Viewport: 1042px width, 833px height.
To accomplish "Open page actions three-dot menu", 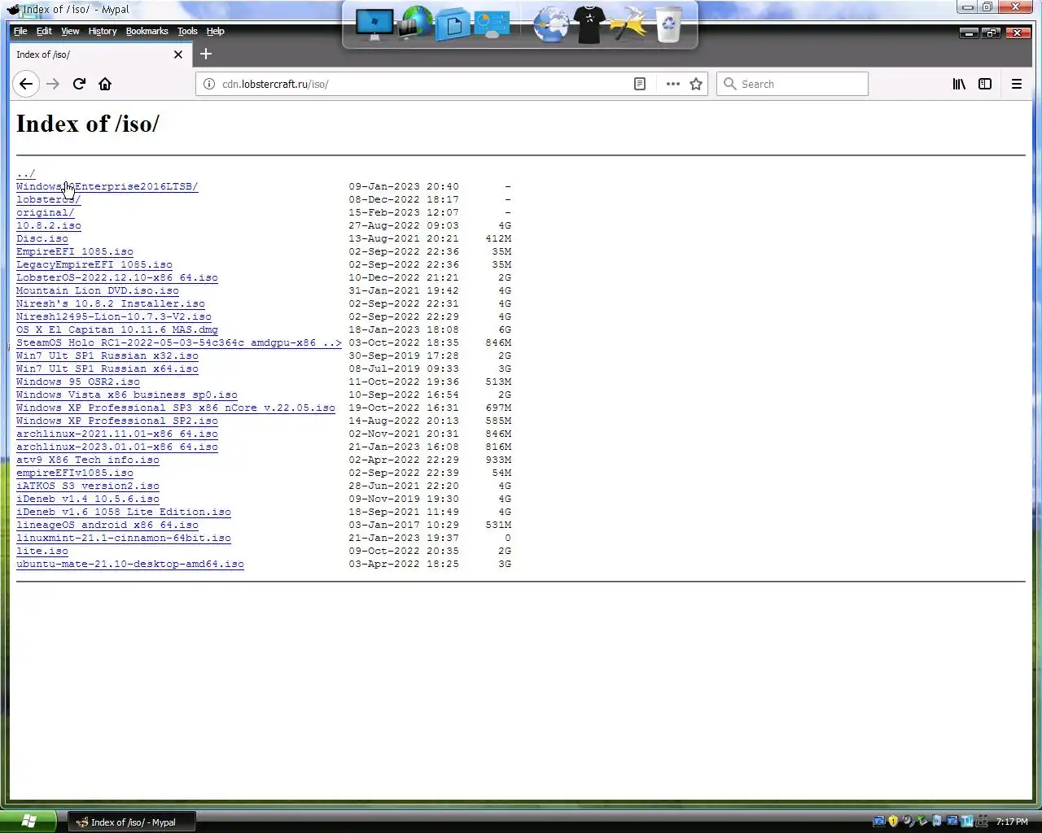I will pyautogui.click(x=672, y=84).
